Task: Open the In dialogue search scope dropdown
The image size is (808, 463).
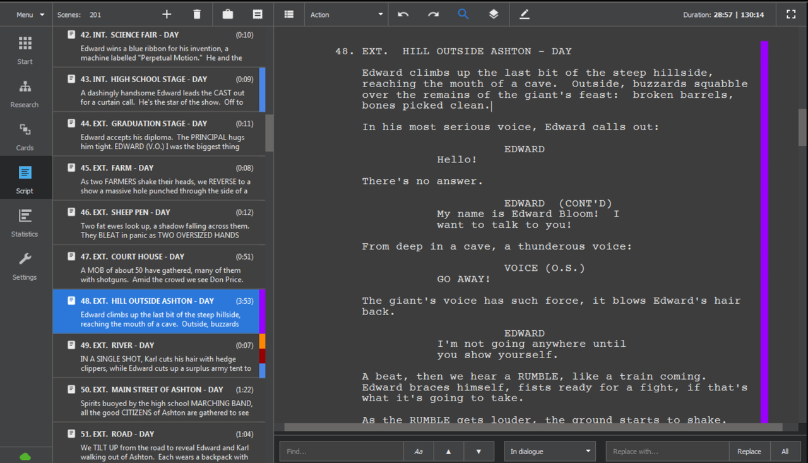Action: [549, 451]
